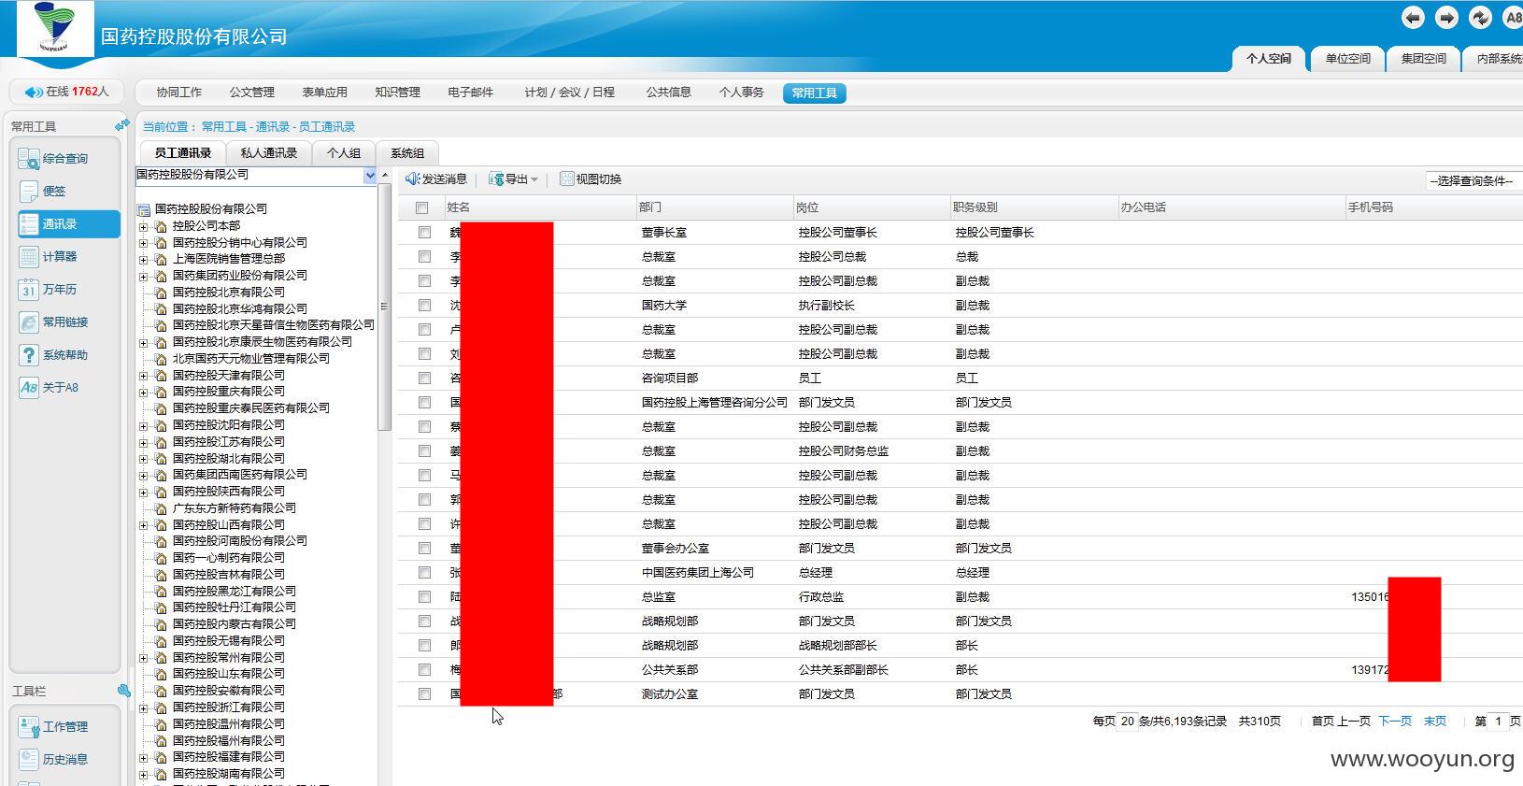Open the 协同工作 menu
Image resolution: width=1523 pixels, height=786 pixels.
pyautogui.click(x=179, y=93)
